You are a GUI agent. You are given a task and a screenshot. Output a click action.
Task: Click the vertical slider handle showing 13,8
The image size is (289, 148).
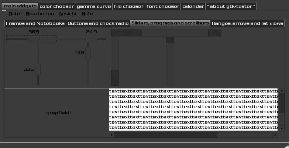88,53
